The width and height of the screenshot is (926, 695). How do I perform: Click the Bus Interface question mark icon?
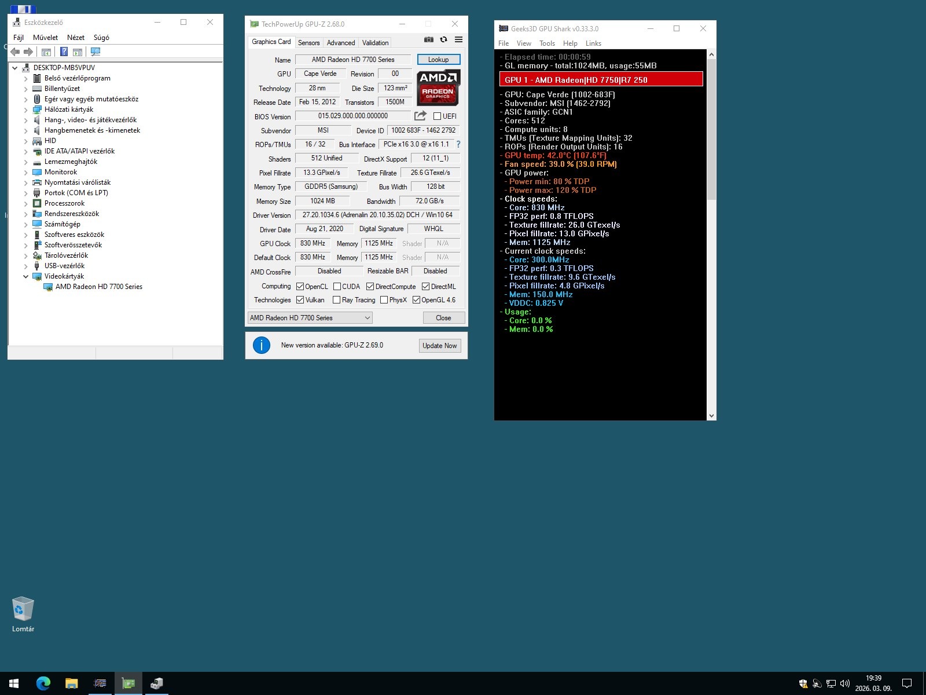458,144
